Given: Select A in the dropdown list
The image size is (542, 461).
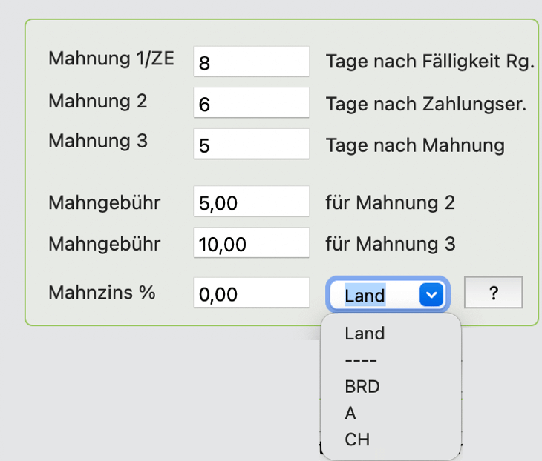Looking at the screenshot, I should click(350, 413).
